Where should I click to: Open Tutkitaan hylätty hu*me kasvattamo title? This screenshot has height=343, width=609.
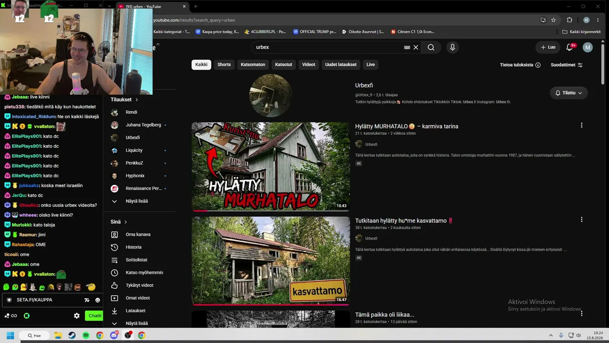click(404, 221)
